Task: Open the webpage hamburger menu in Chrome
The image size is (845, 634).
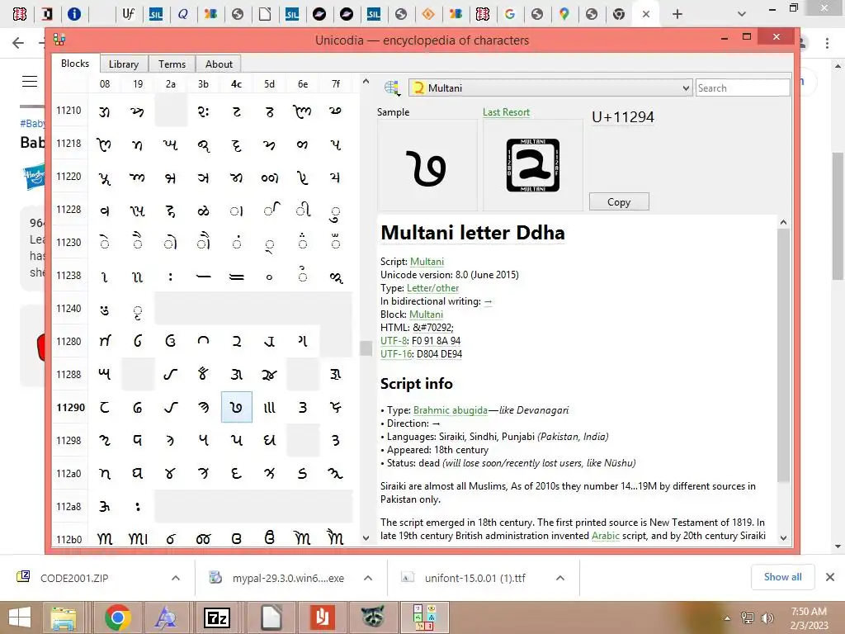Action: (x=30, y=82)
